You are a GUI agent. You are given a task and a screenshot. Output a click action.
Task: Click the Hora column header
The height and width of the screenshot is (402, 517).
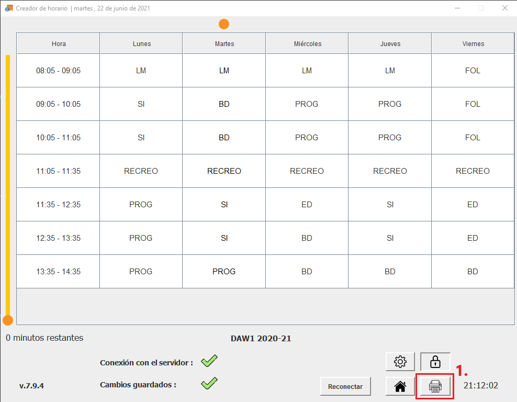[59, 44]
